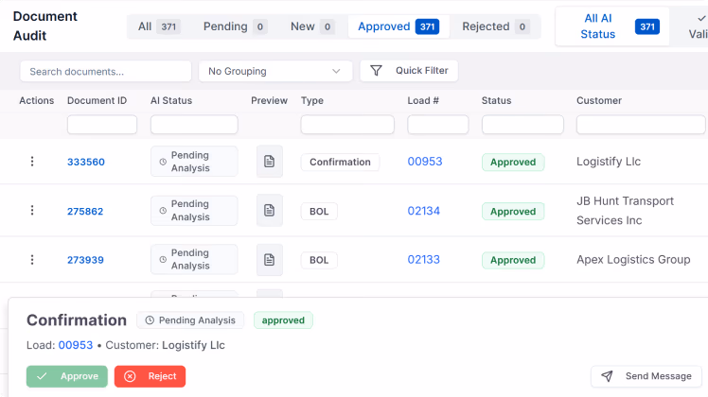The width and height of the screenshot is (708, 397).
Task: Click the BOL type badge in row 273939
Action: 319,260
